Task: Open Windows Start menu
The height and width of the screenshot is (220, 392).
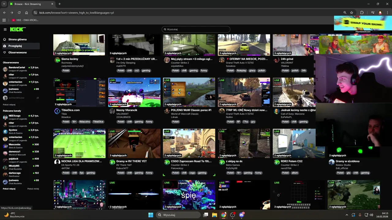Action: point(151,215)
